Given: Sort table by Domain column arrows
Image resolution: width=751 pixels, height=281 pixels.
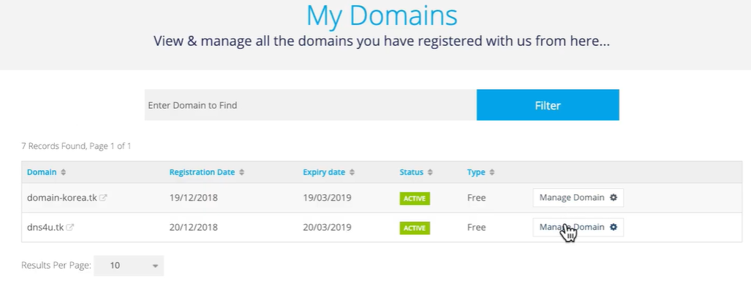Looking at the screenshot, I should (x=63, y=172).
